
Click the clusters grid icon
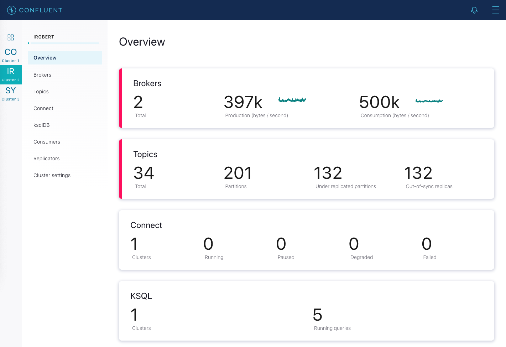(x=11, y=37)
